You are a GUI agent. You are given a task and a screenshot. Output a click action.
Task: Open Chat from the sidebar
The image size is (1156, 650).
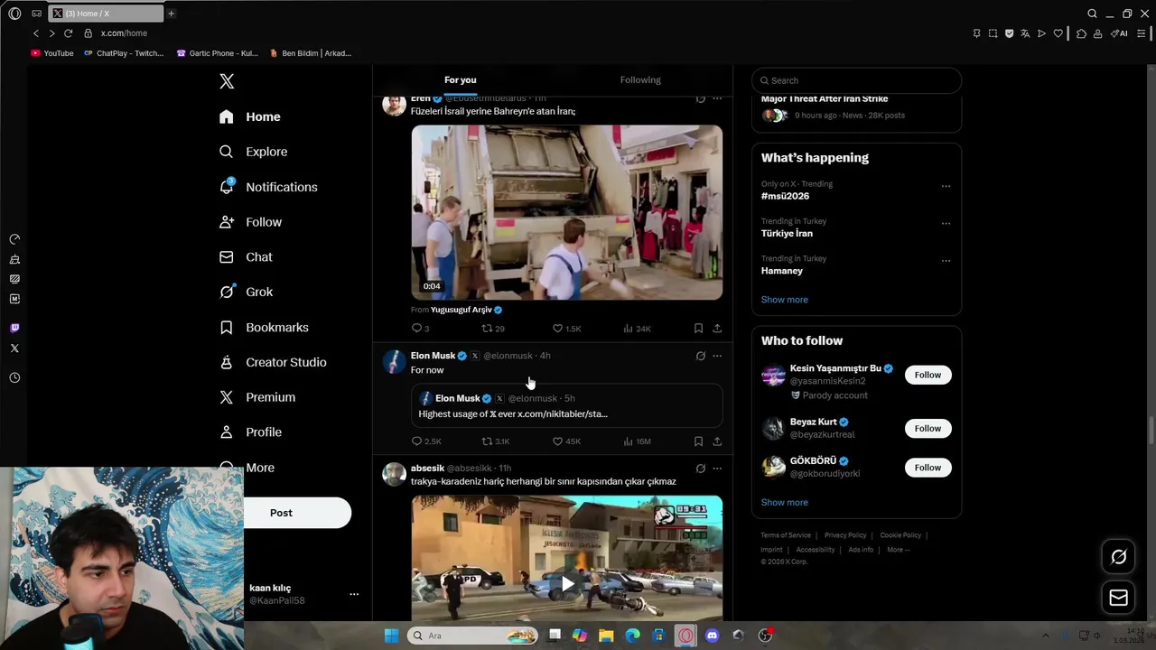pyautogui.click(x=246, y=257)
